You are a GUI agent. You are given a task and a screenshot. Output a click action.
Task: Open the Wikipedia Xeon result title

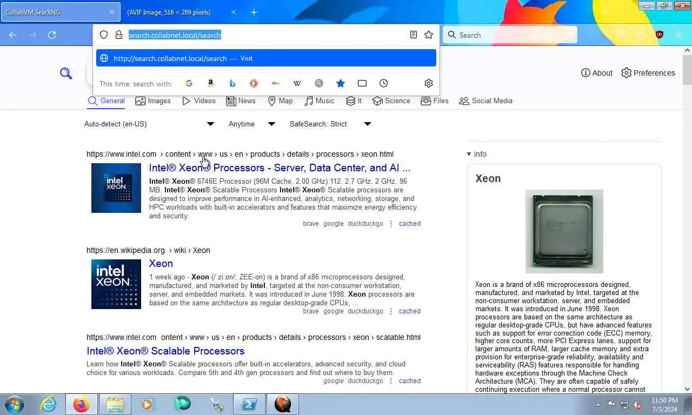pyautogui.click(x=161, y=264)
